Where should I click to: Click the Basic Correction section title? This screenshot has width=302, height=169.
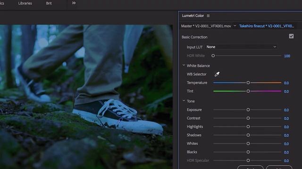194,37
